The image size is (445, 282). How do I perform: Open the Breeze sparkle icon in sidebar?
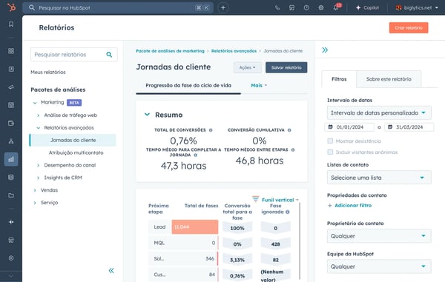11,222
